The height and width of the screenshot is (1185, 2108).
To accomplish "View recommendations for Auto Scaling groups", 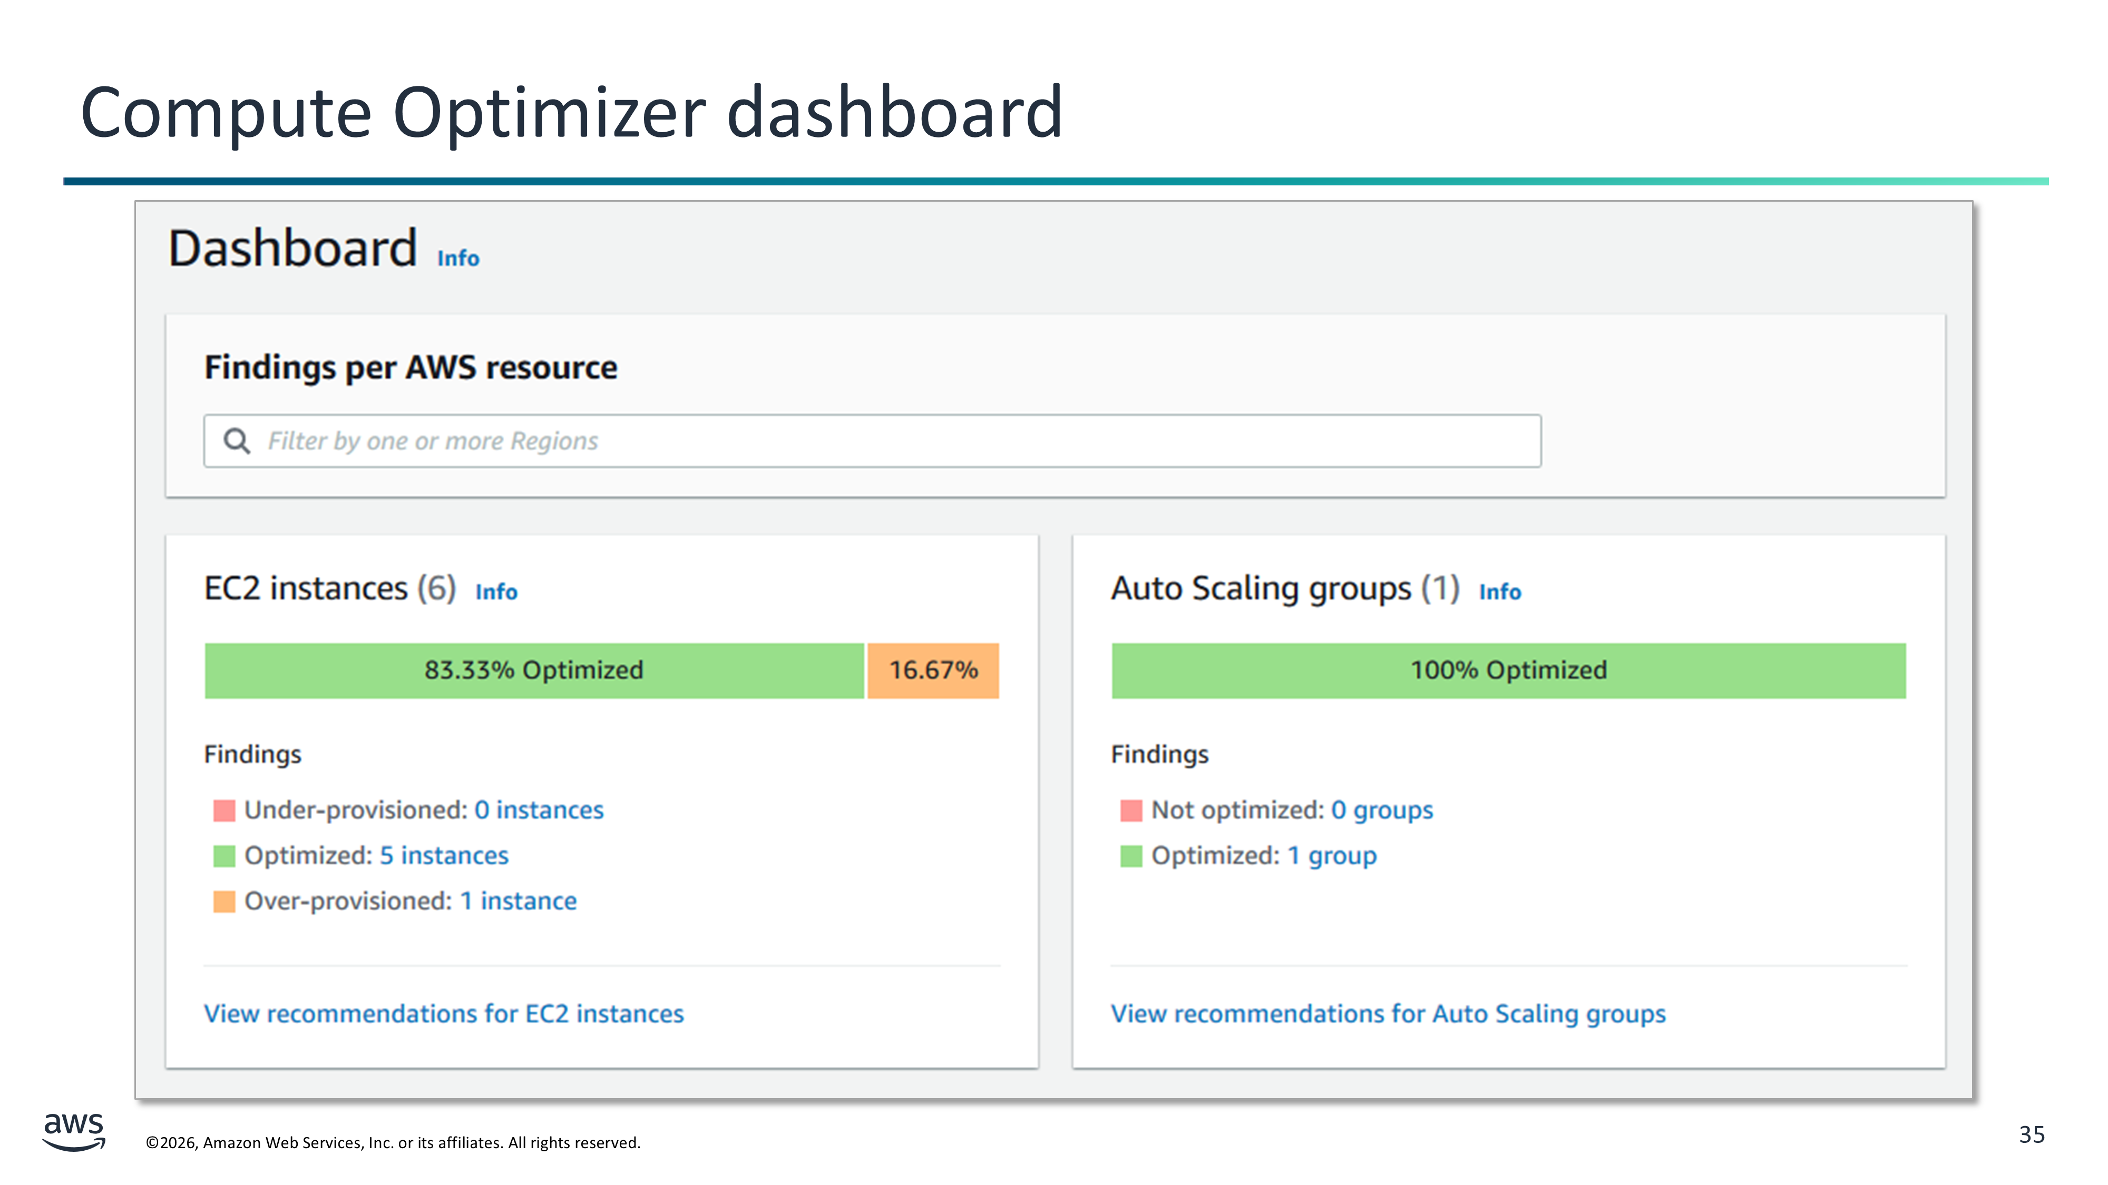I will point(1387,1014).
